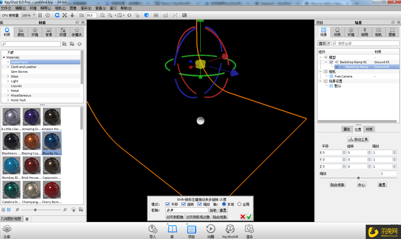The width and height of the screenshot is (401, 239).
Task: Open the CPU usage 100% dropdown
Action: click(x=29, y=15)
